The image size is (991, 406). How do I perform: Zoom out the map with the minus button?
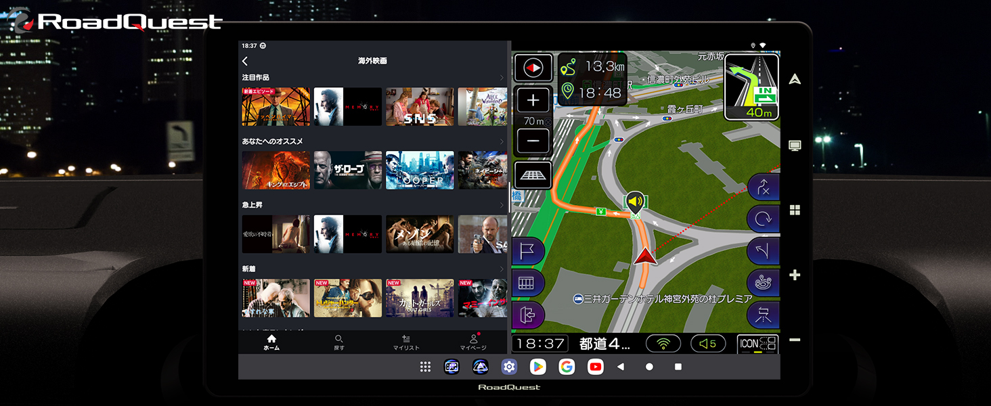point(533,141)
